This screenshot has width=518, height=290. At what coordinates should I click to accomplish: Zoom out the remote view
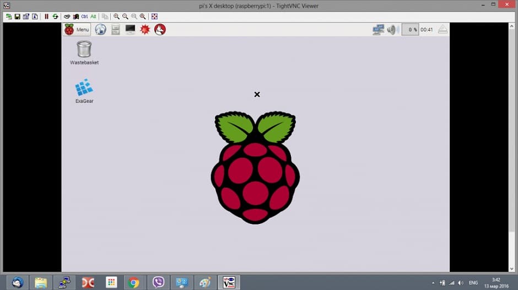[x=125, y=17]
